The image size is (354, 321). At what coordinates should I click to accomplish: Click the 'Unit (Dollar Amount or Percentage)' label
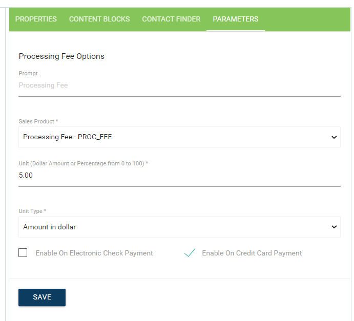(x=84, y=163)
